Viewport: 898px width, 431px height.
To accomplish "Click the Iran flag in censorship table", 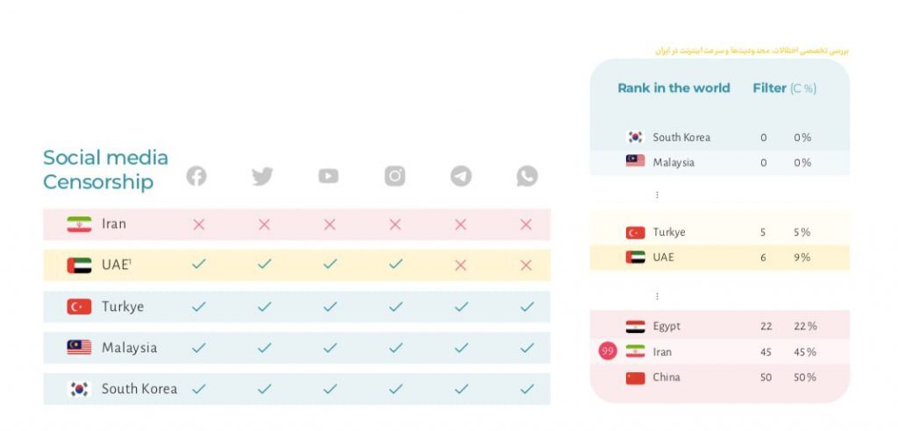I will tap(79, 224).
